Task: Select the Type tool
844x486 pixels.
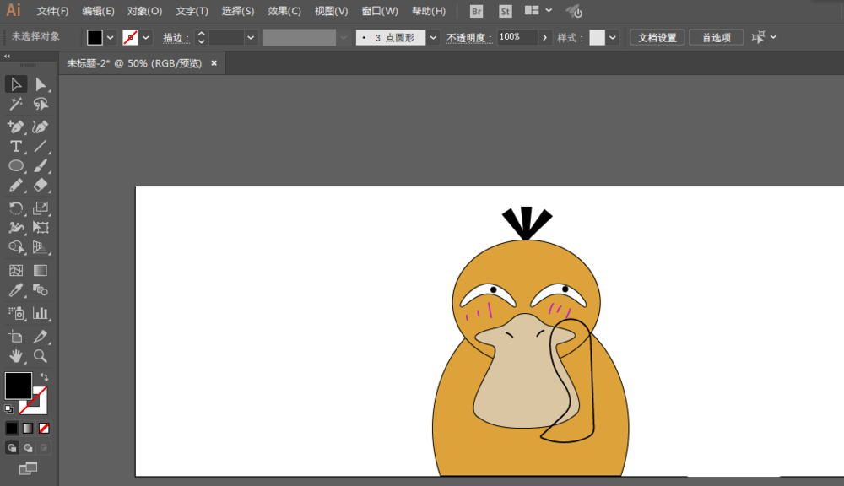Action: 16,147
